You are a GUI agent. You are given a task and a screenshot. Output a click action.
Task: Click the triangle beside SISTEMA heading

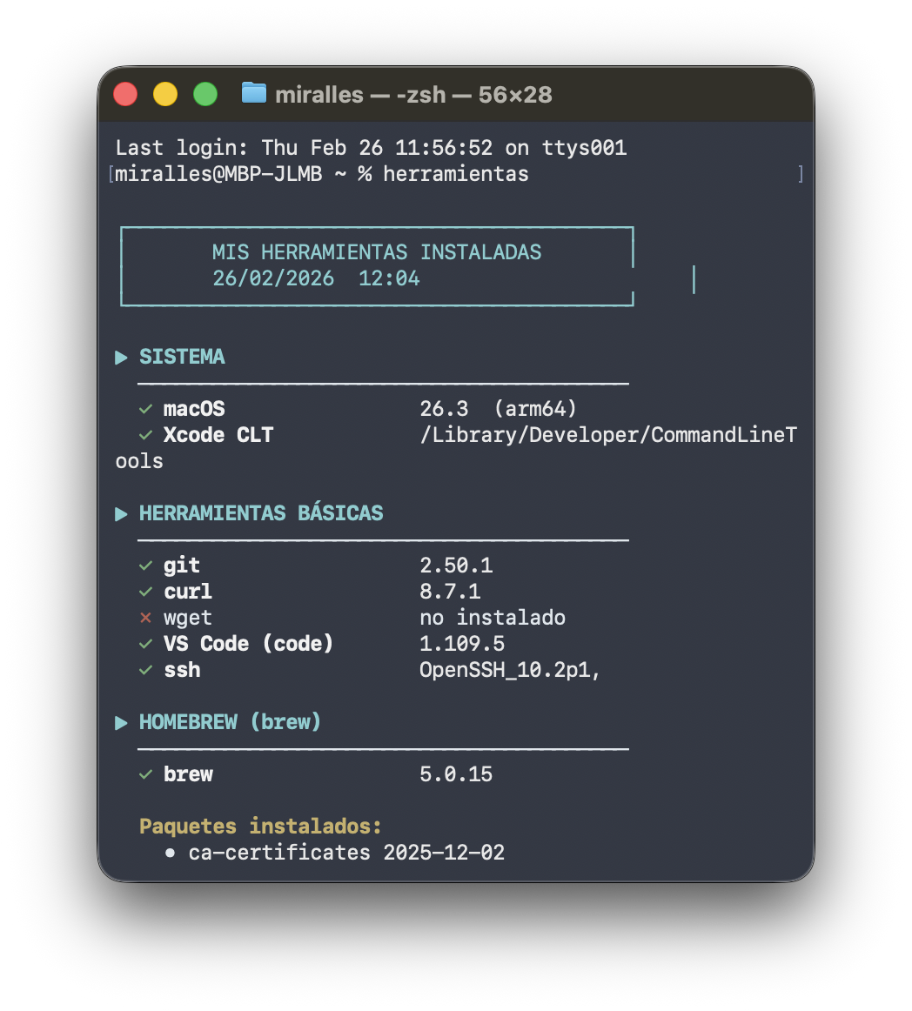[x=122, y=357]
